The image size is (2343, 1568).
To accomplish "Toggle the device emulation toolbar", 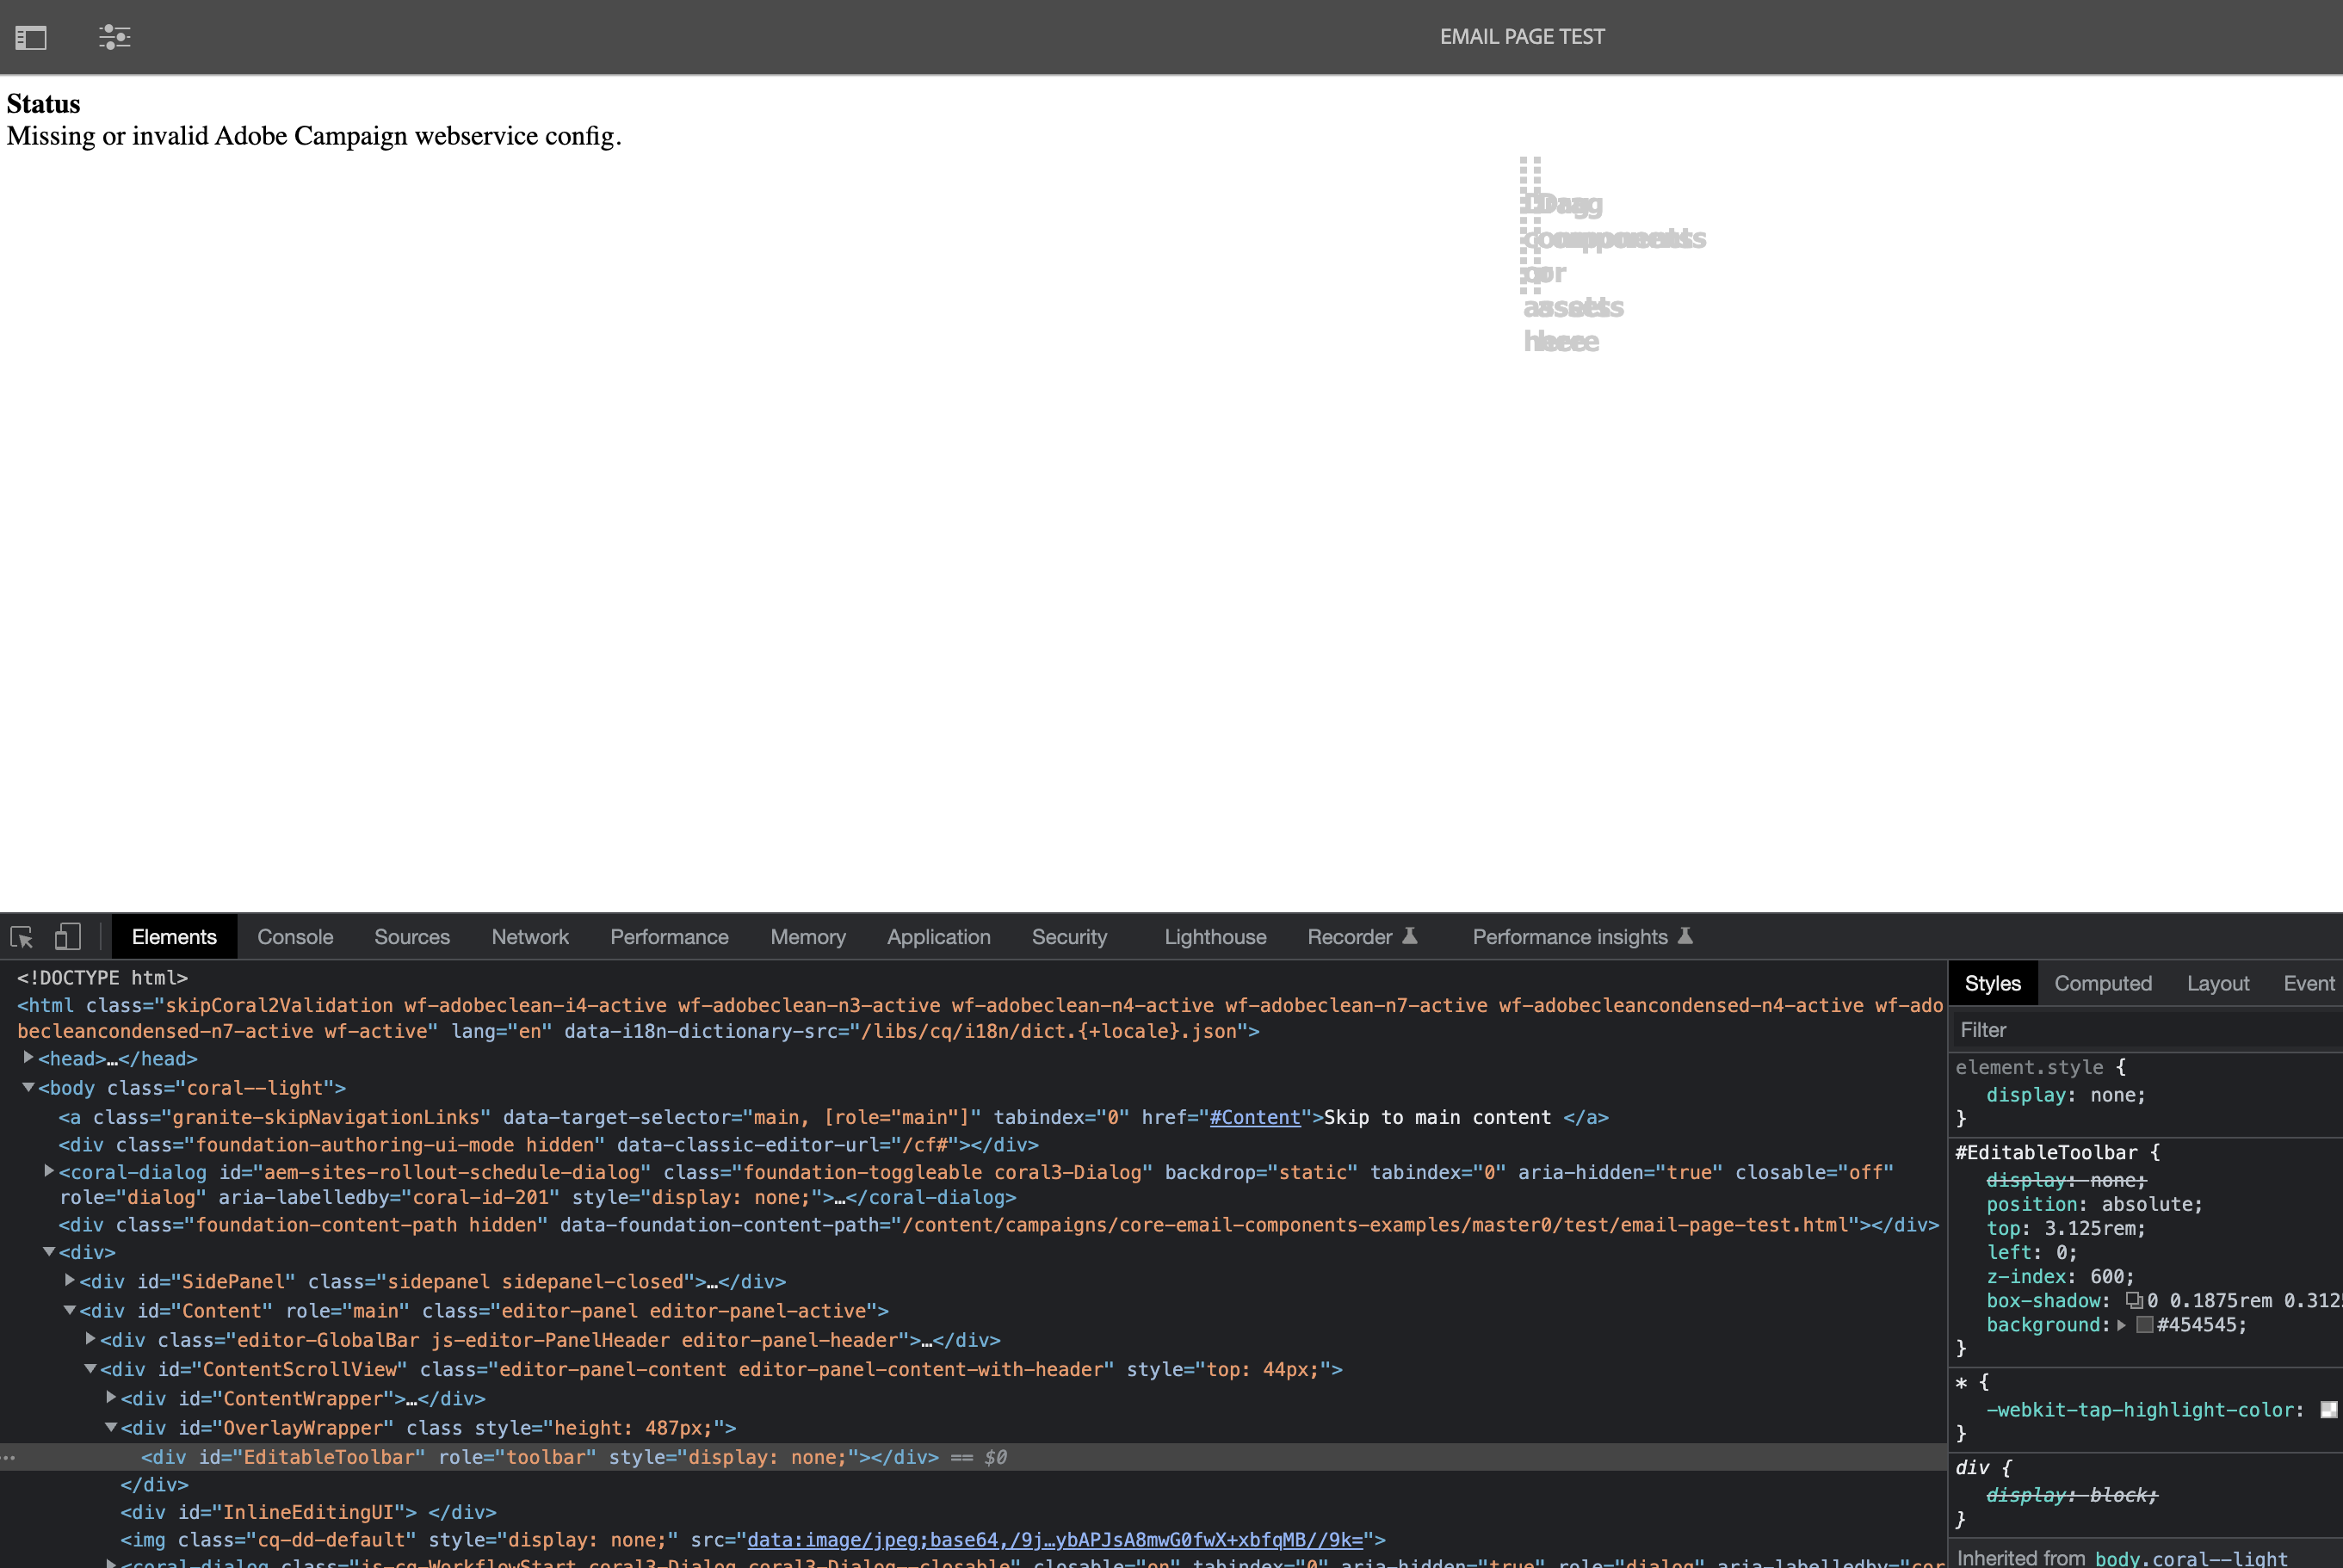I will coord(67,936).
